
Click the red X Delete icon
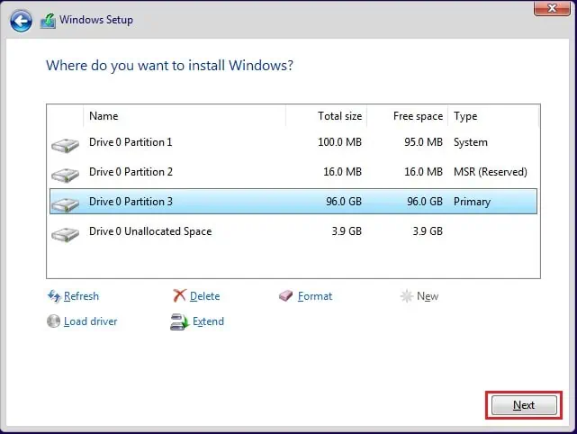(x=179, y=296)
